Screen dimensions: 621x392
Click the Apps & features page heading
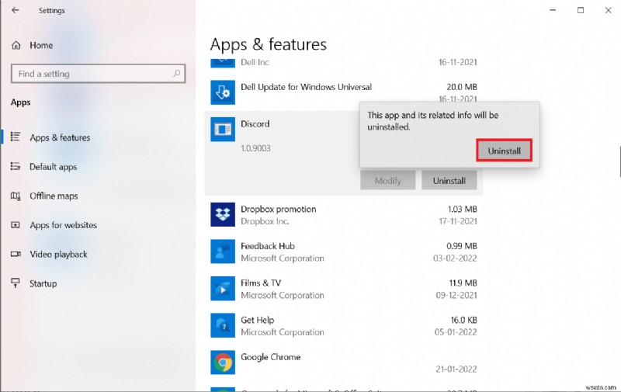(x=269, y=45)
